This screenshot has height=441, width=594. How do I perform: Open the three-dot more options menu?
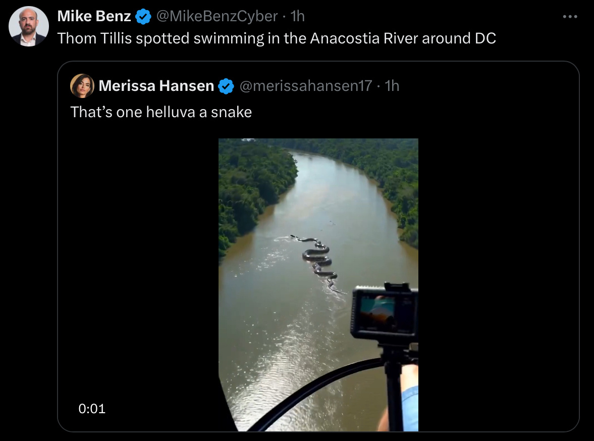[x=570, y=17]
